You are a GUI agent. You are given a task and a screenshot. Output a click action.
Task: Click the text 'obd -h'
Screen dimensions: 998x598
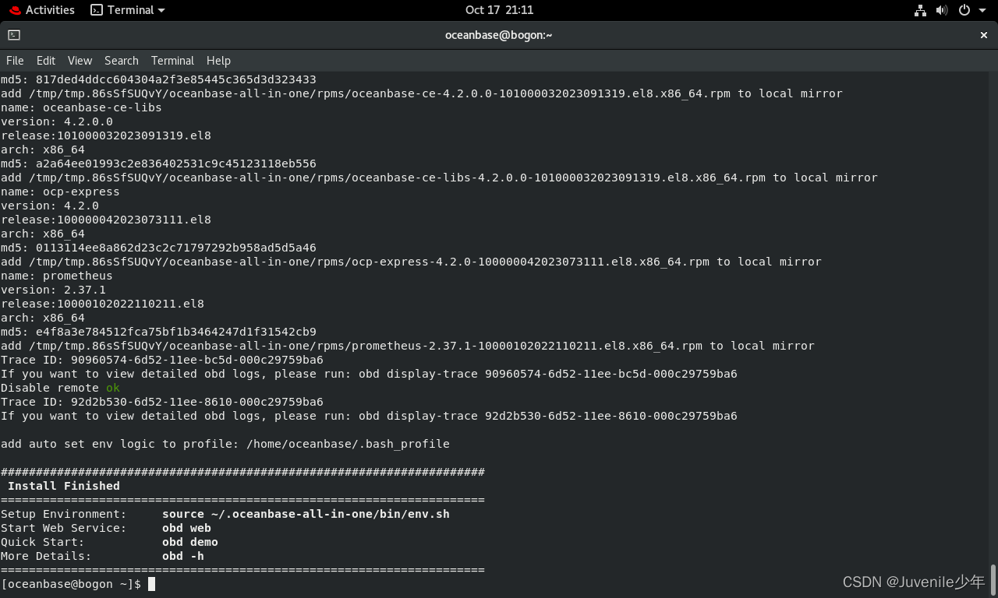(x=183, y=556)
